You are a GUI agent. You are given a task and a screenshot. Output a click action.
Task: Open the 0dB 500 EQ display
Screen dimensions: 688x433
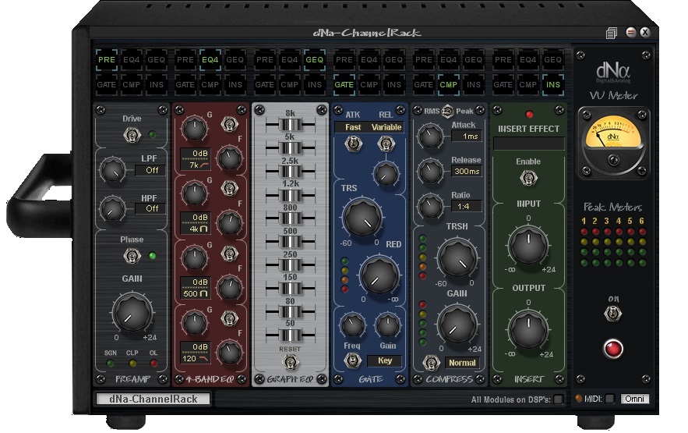coord(196,288)
